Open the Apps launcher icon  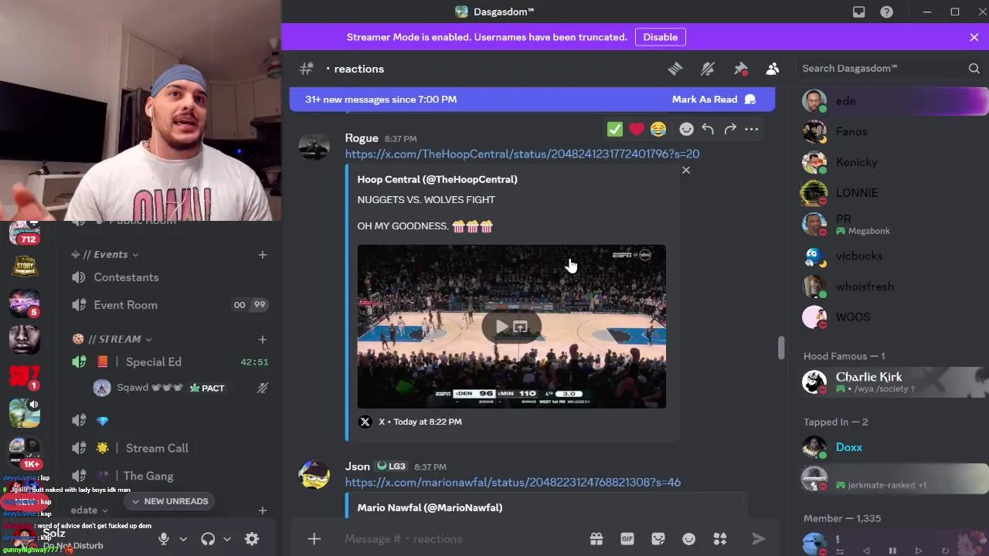coord(720,539)
